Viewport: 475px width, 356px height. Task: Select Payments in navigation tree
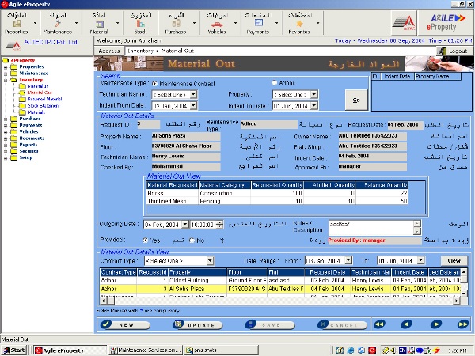click(x=31, y=125)
